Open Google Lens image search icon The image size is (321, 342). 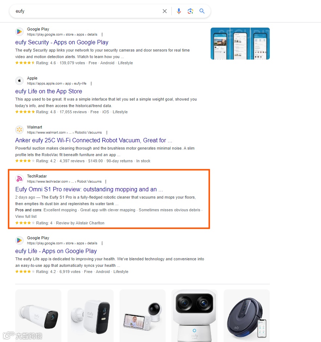coord(190,11)
